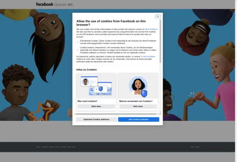Click the dialog's horizontal scrollbar thumb

[x=116, y=114]
